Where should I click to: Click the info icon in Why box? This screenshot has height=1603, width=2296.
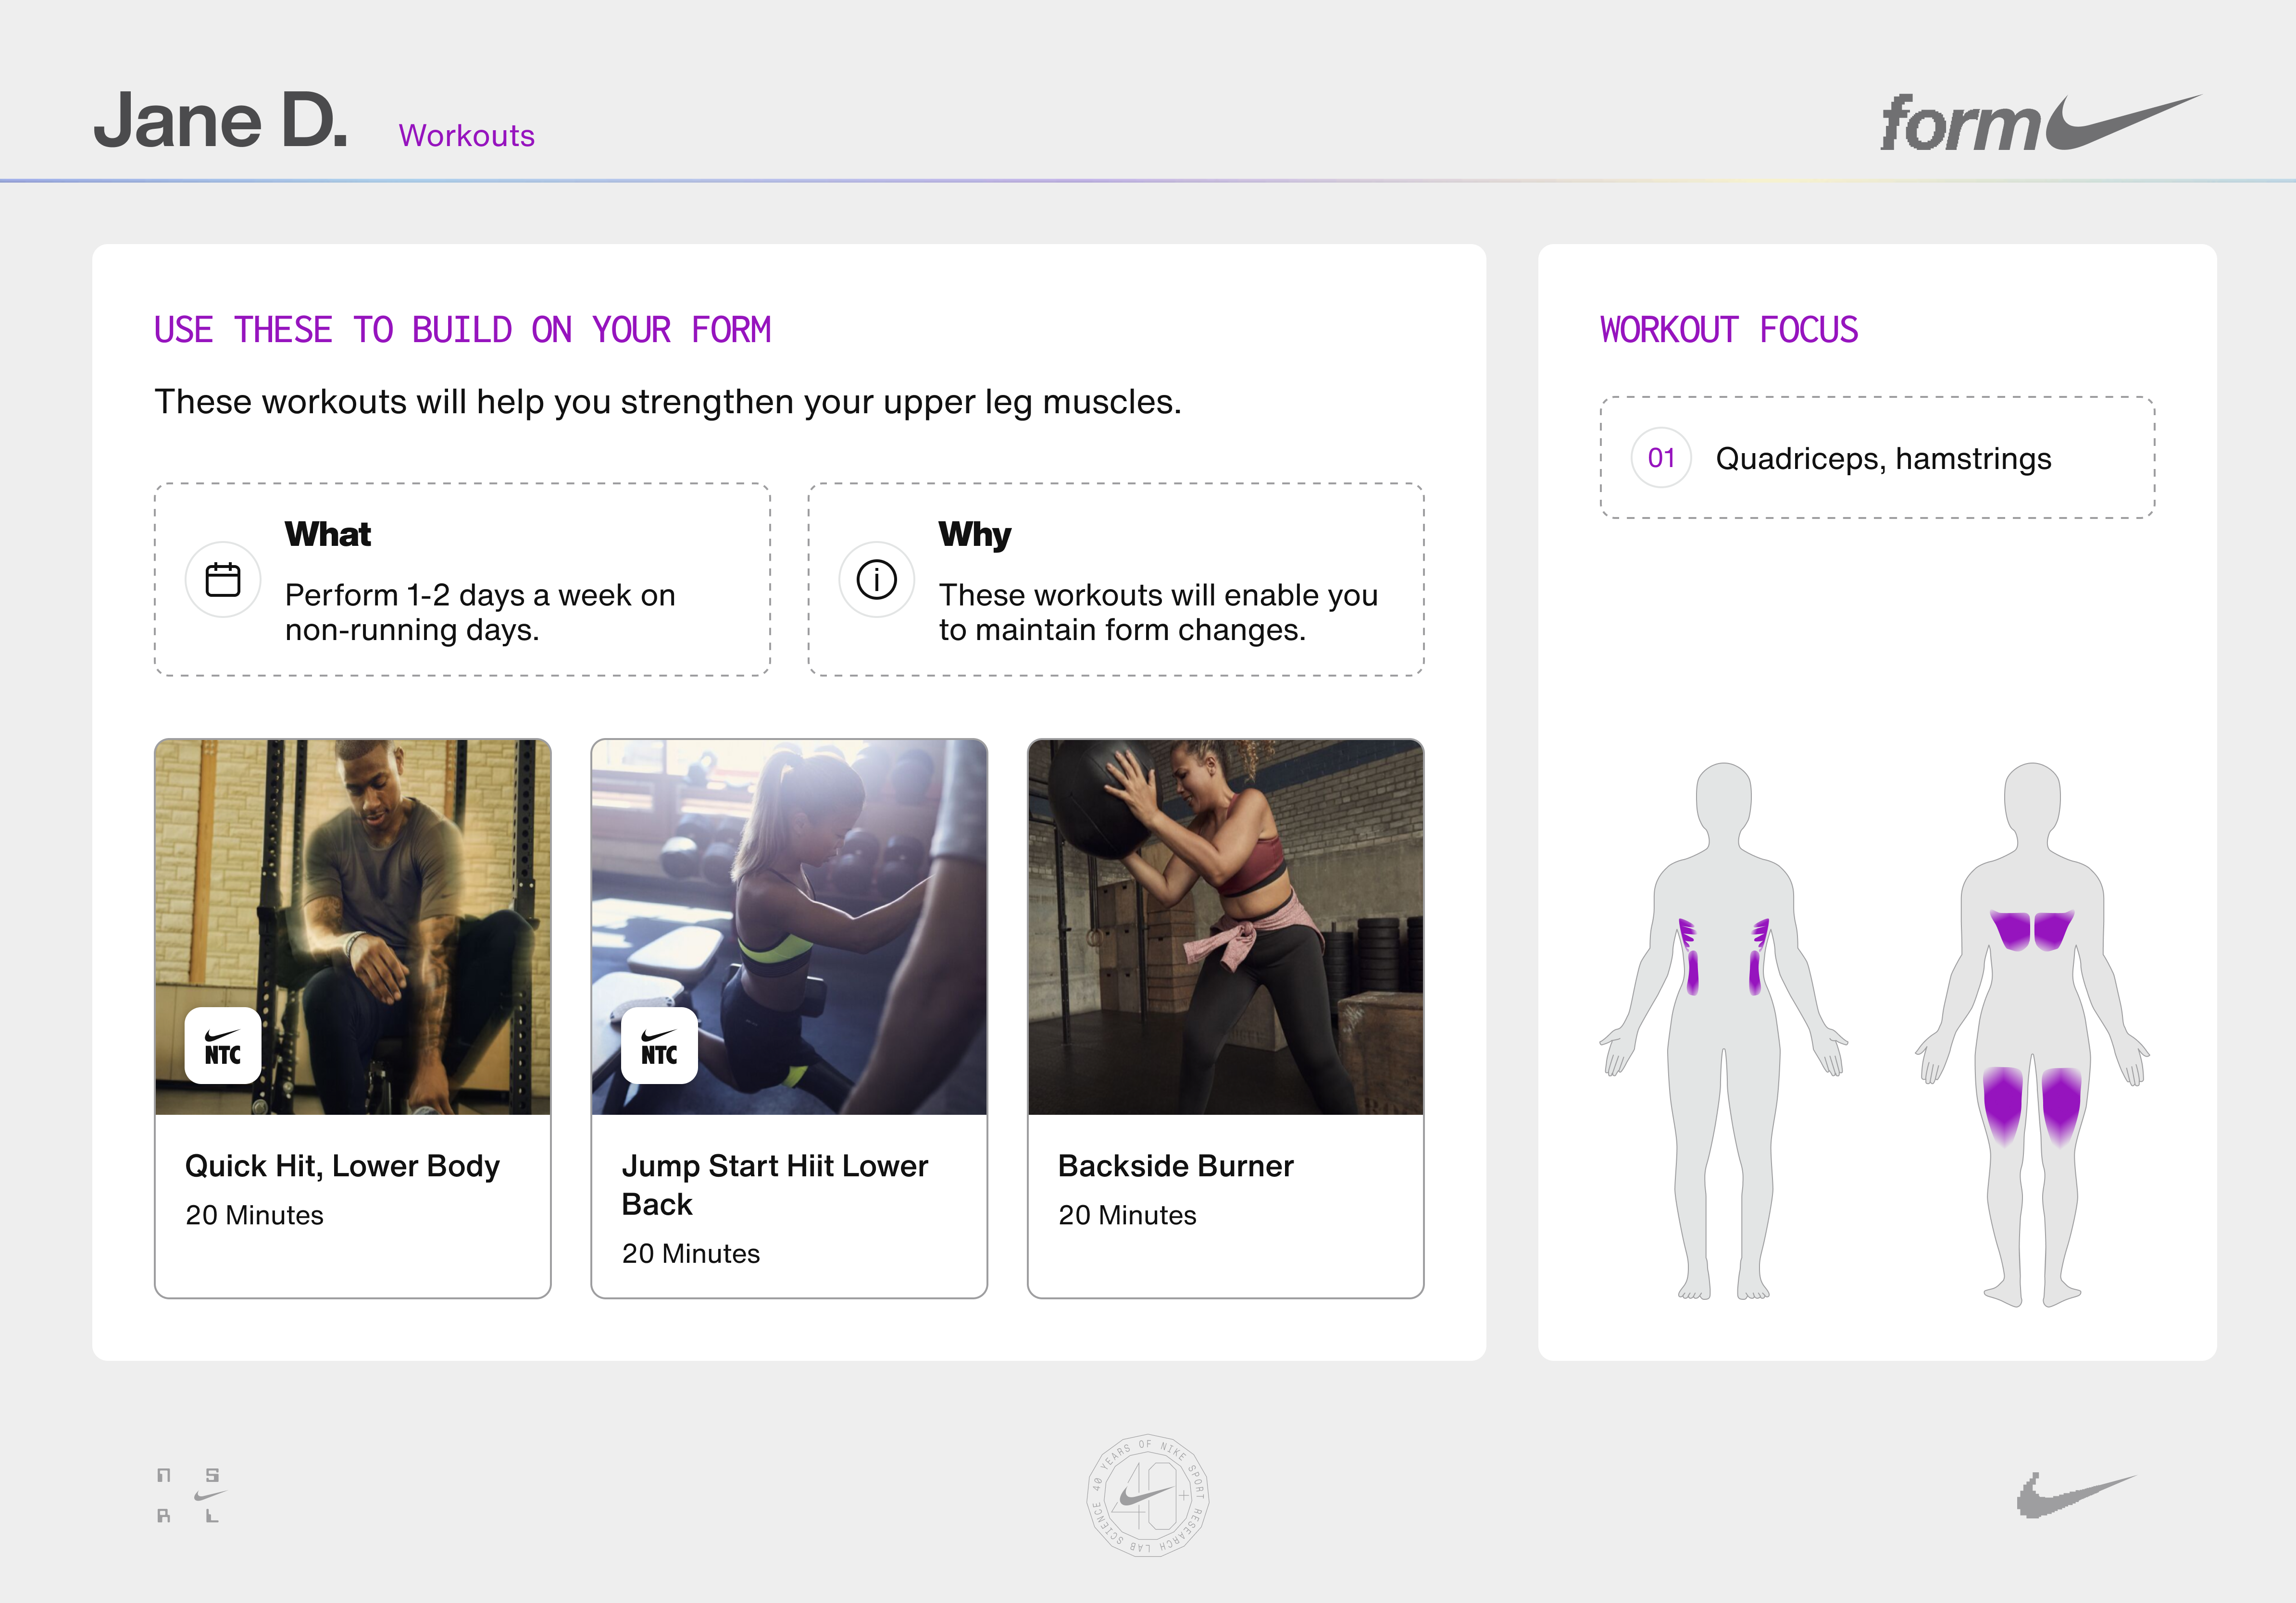(877, 580)
